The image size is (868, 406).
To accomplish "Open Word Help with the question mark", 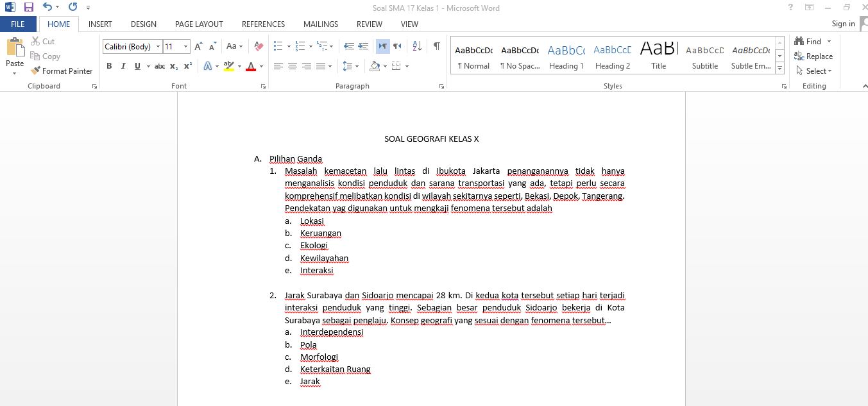I will click(x=790, y=8).
